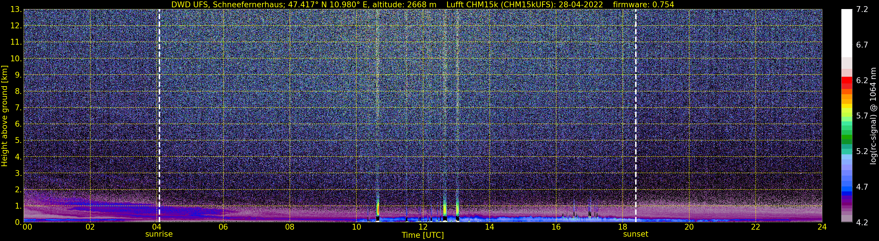Screen dimensions: 879x241
Task: Click the '10' time tick label
Action: [x=356, y=227]
